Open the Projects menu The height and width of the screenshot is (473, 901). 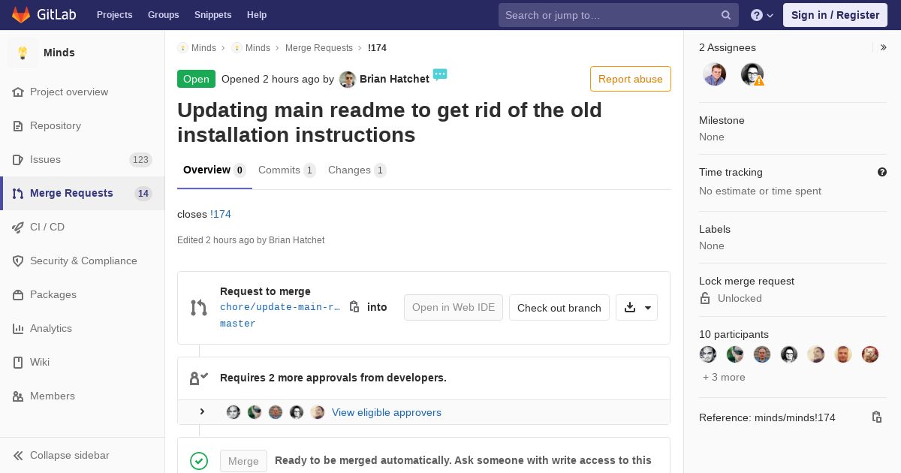[x=114, y=15]
